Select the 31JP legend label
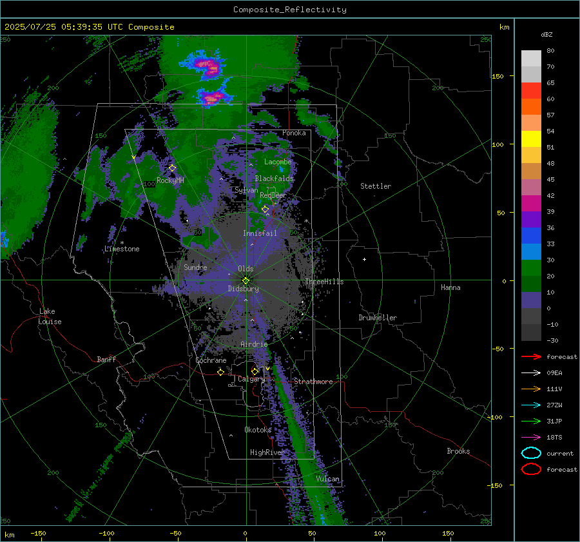Image resolution: width=580 pixels, height=542 pixels. (554, 421)
